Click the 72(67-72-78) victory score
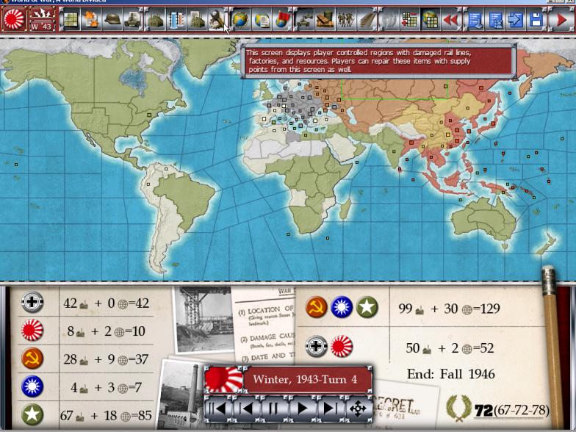576x432 pixels. (511, 410)
